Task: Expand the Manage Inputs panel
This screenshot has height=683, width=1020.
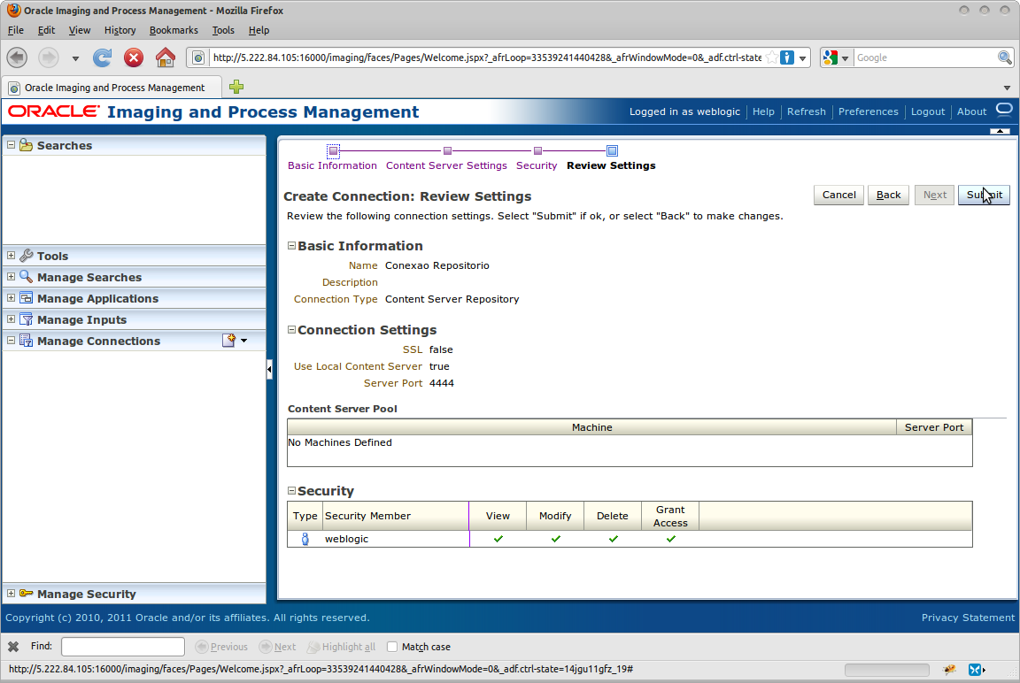Action: [x=11, y=319]
